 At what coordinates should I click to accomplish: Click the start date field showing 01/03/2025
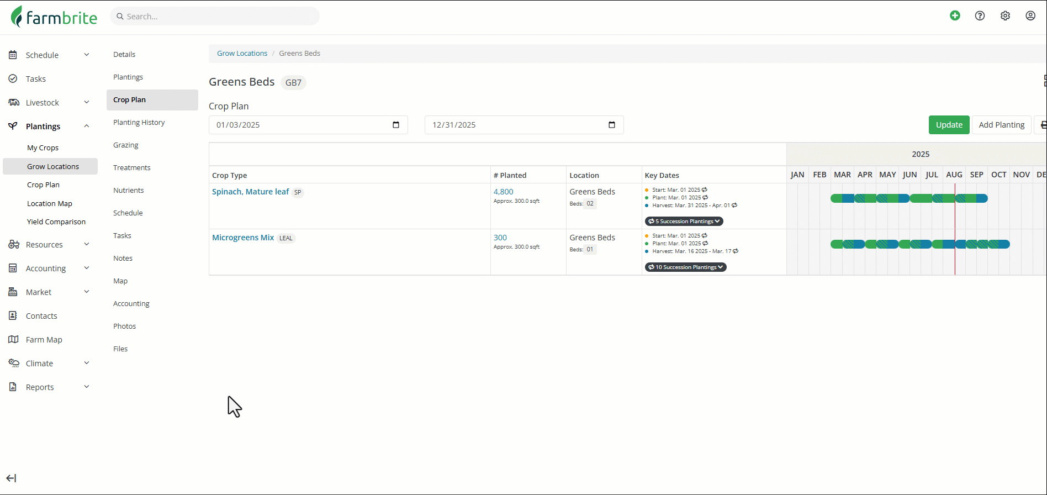click(308, 125)
